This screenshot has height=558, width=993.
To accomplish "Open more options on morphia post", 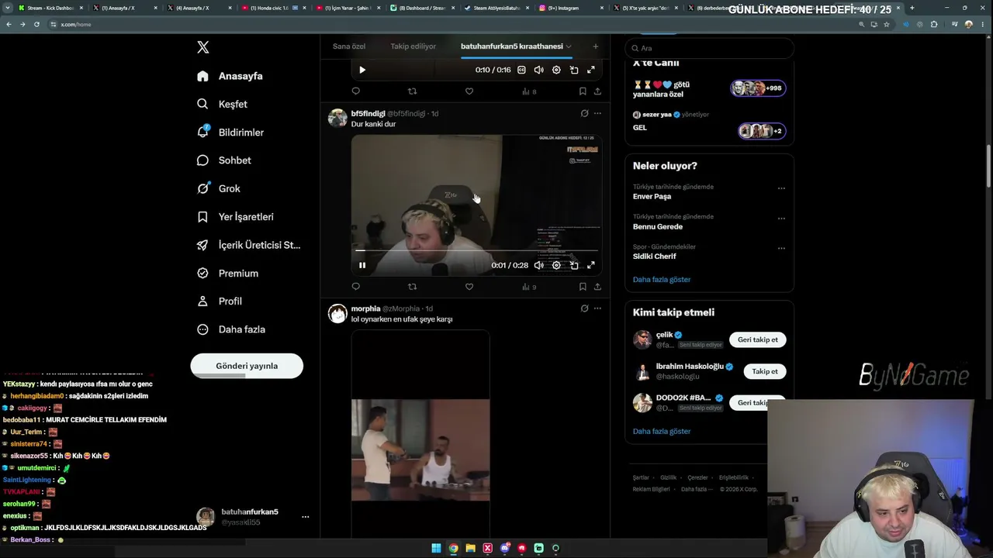I will point(597,308).
